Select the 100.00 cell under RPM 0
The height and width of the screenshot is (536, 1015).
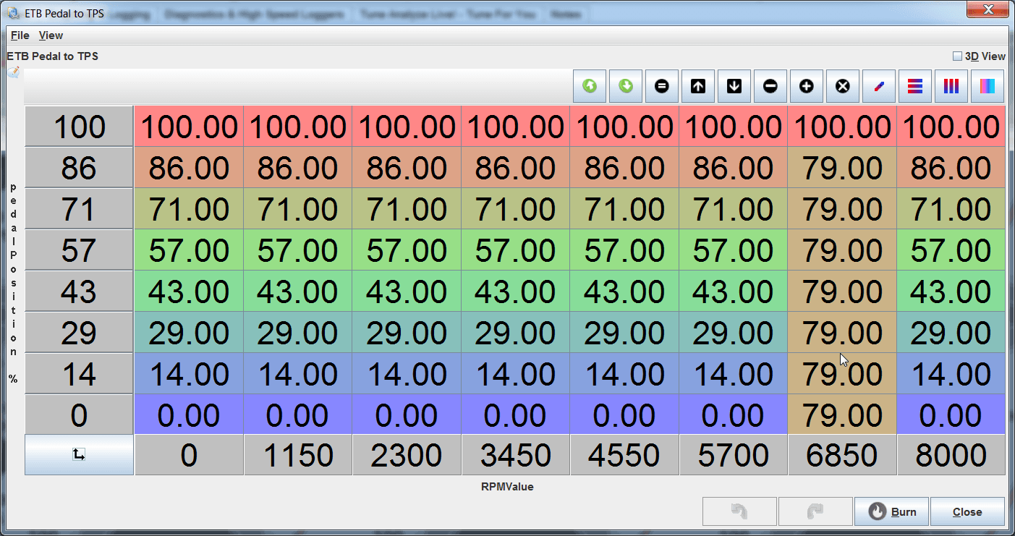pyautogui.click(x=189, y=127)
